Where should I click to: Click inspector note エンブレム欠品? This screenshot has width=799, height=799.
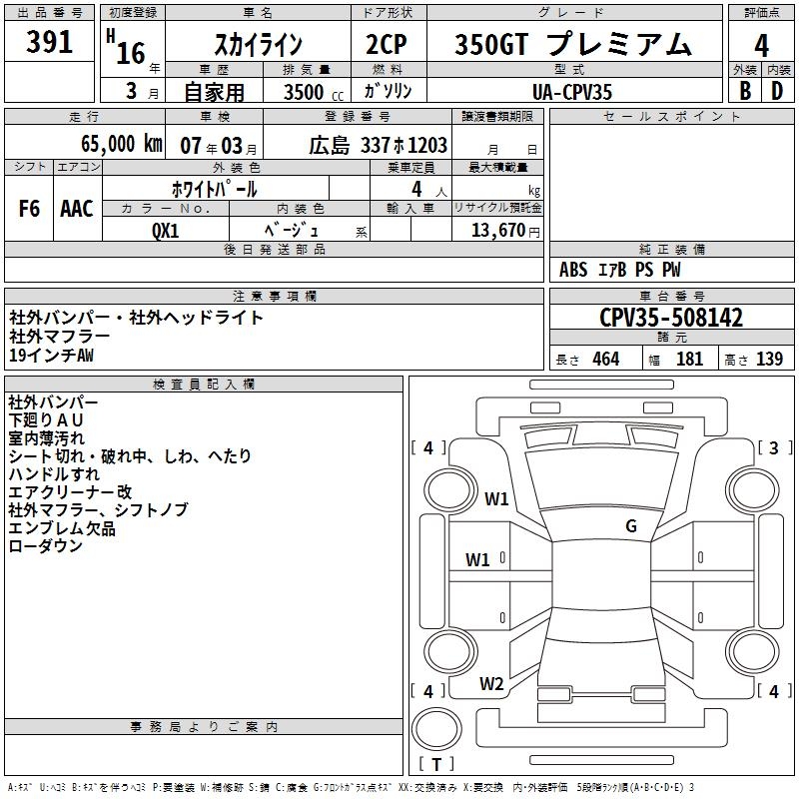point(62,528)
